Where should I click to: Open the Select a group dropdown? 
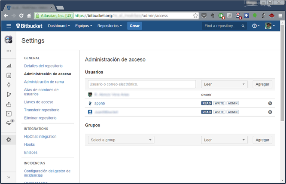[x=121, y=140]
